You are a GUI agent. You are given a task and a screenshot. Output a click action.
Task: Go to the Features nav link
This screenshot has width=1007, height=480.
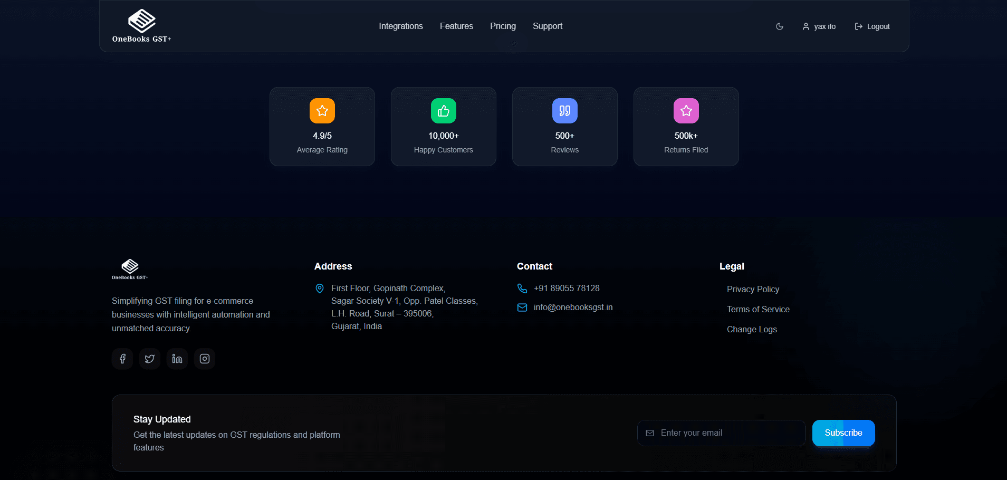pyautogui.click(x=456, y=26)
